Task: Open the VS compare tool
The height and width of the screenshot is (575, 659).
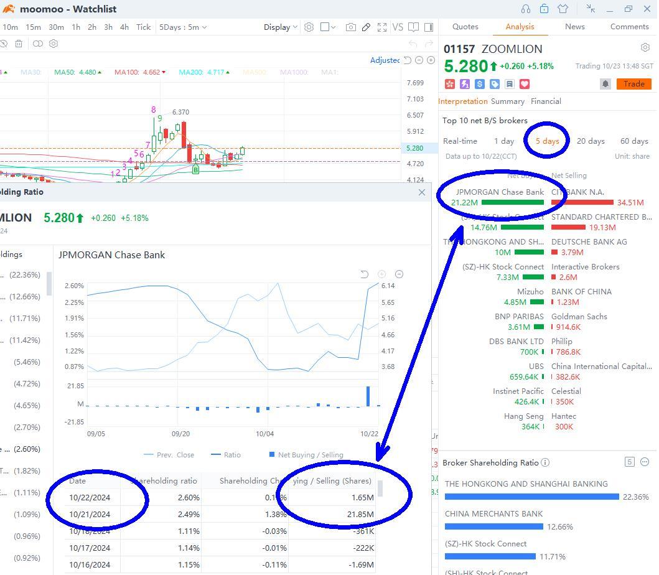Action: pos(398,27)
